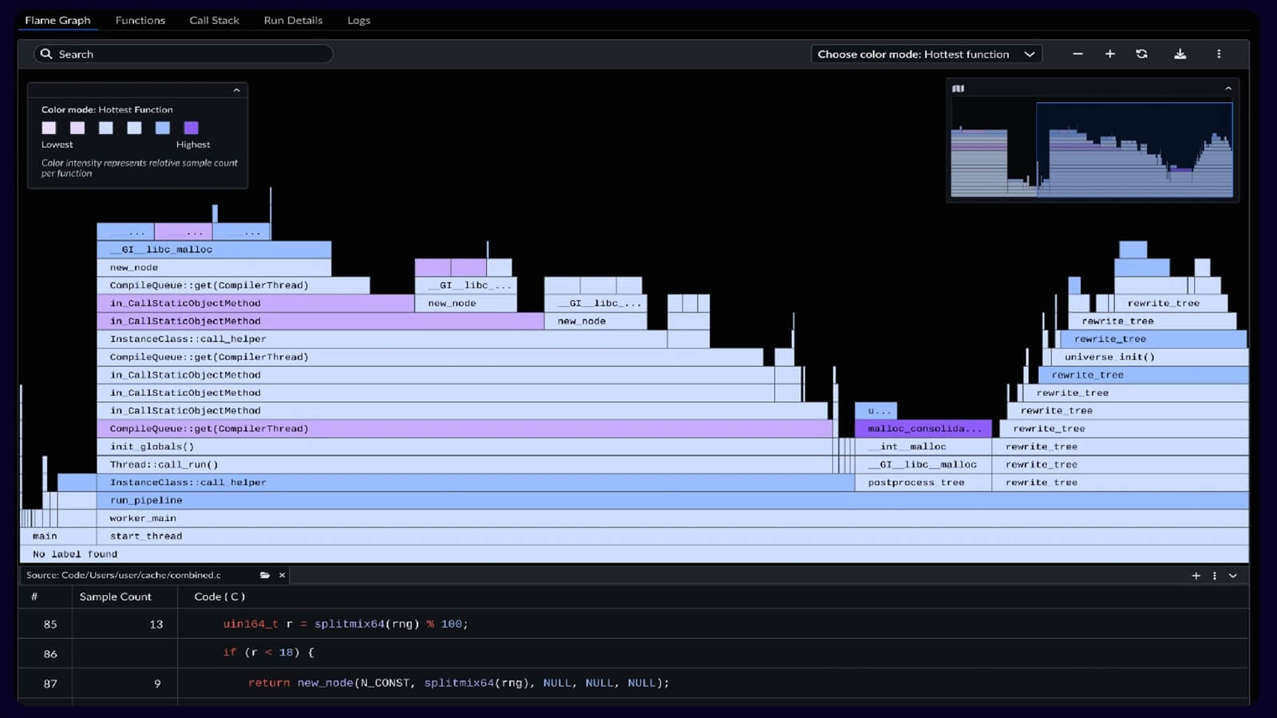Click the zoom out minus icon
Image resolution: width=1277 pixels, height=718 pixels.
point(1077,54)
